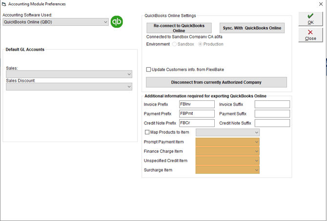This screenshot has height=221, width=327.
Task: Expand the Sales GL account dropdown
Action: coord(69,74)
